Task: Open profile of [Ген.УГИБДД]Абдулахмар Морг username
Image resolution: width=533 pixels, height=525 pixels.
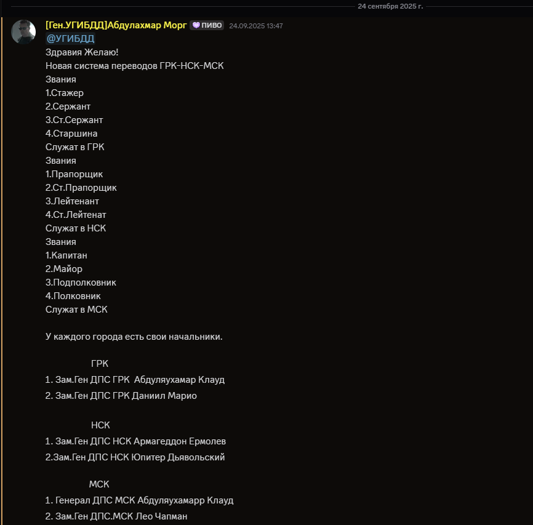Action: click(x=116, y=25)
